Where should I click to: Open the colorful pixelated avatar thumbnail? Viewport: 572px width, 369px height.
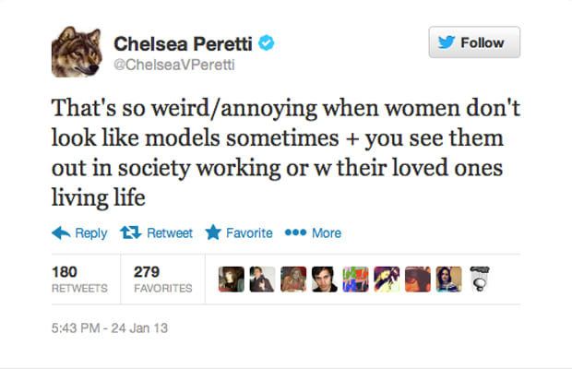point(356,280)
